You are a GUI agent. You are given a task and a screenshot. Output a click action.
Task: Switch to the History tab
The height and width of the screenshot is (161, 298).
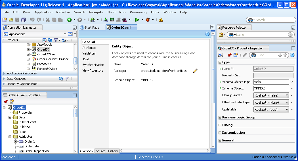pos(113,151)
